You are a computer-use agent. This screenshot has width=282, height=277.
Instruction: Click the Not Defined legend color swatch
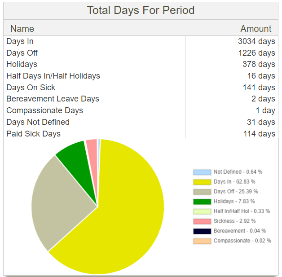[202, 172]
